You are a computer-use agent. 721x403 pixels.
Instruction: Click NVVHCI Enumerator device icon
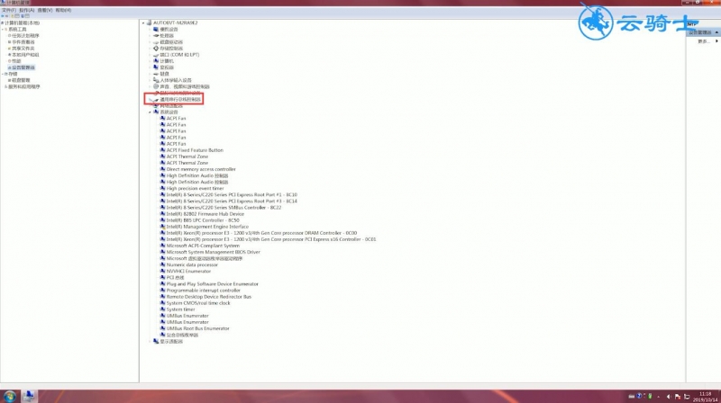click(x=162, y=272)
